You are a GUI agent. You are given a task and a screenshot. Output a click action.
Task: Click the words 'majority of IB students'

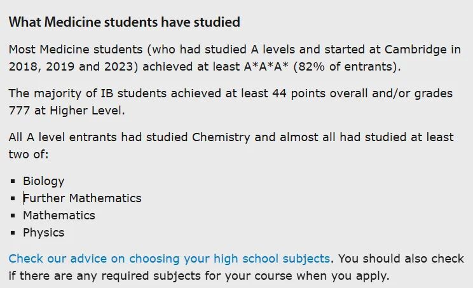tap(92, 93)
